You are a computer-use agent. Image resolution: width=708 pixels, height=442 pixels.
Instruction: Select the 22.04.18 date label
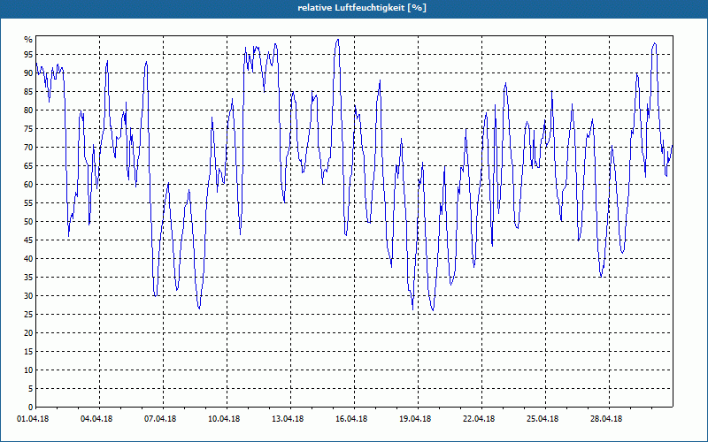pyautogui.click(x=479, y=419)
